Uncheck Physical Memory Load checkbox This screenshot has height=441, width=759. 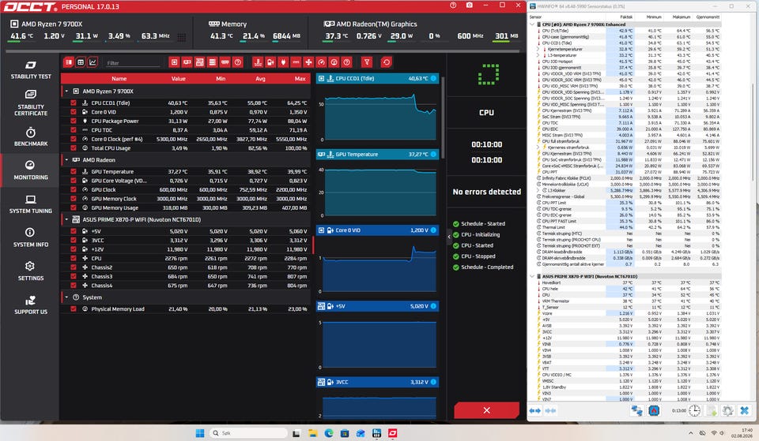73,309
